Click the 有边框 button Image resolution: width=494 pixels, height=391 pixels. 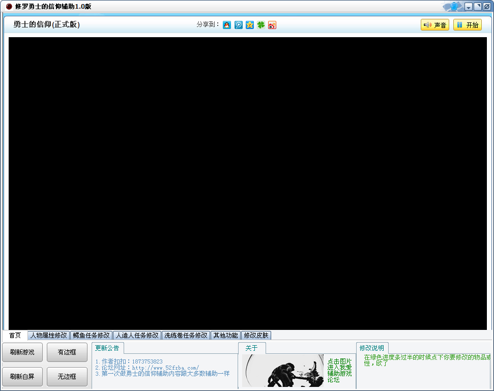67,352
